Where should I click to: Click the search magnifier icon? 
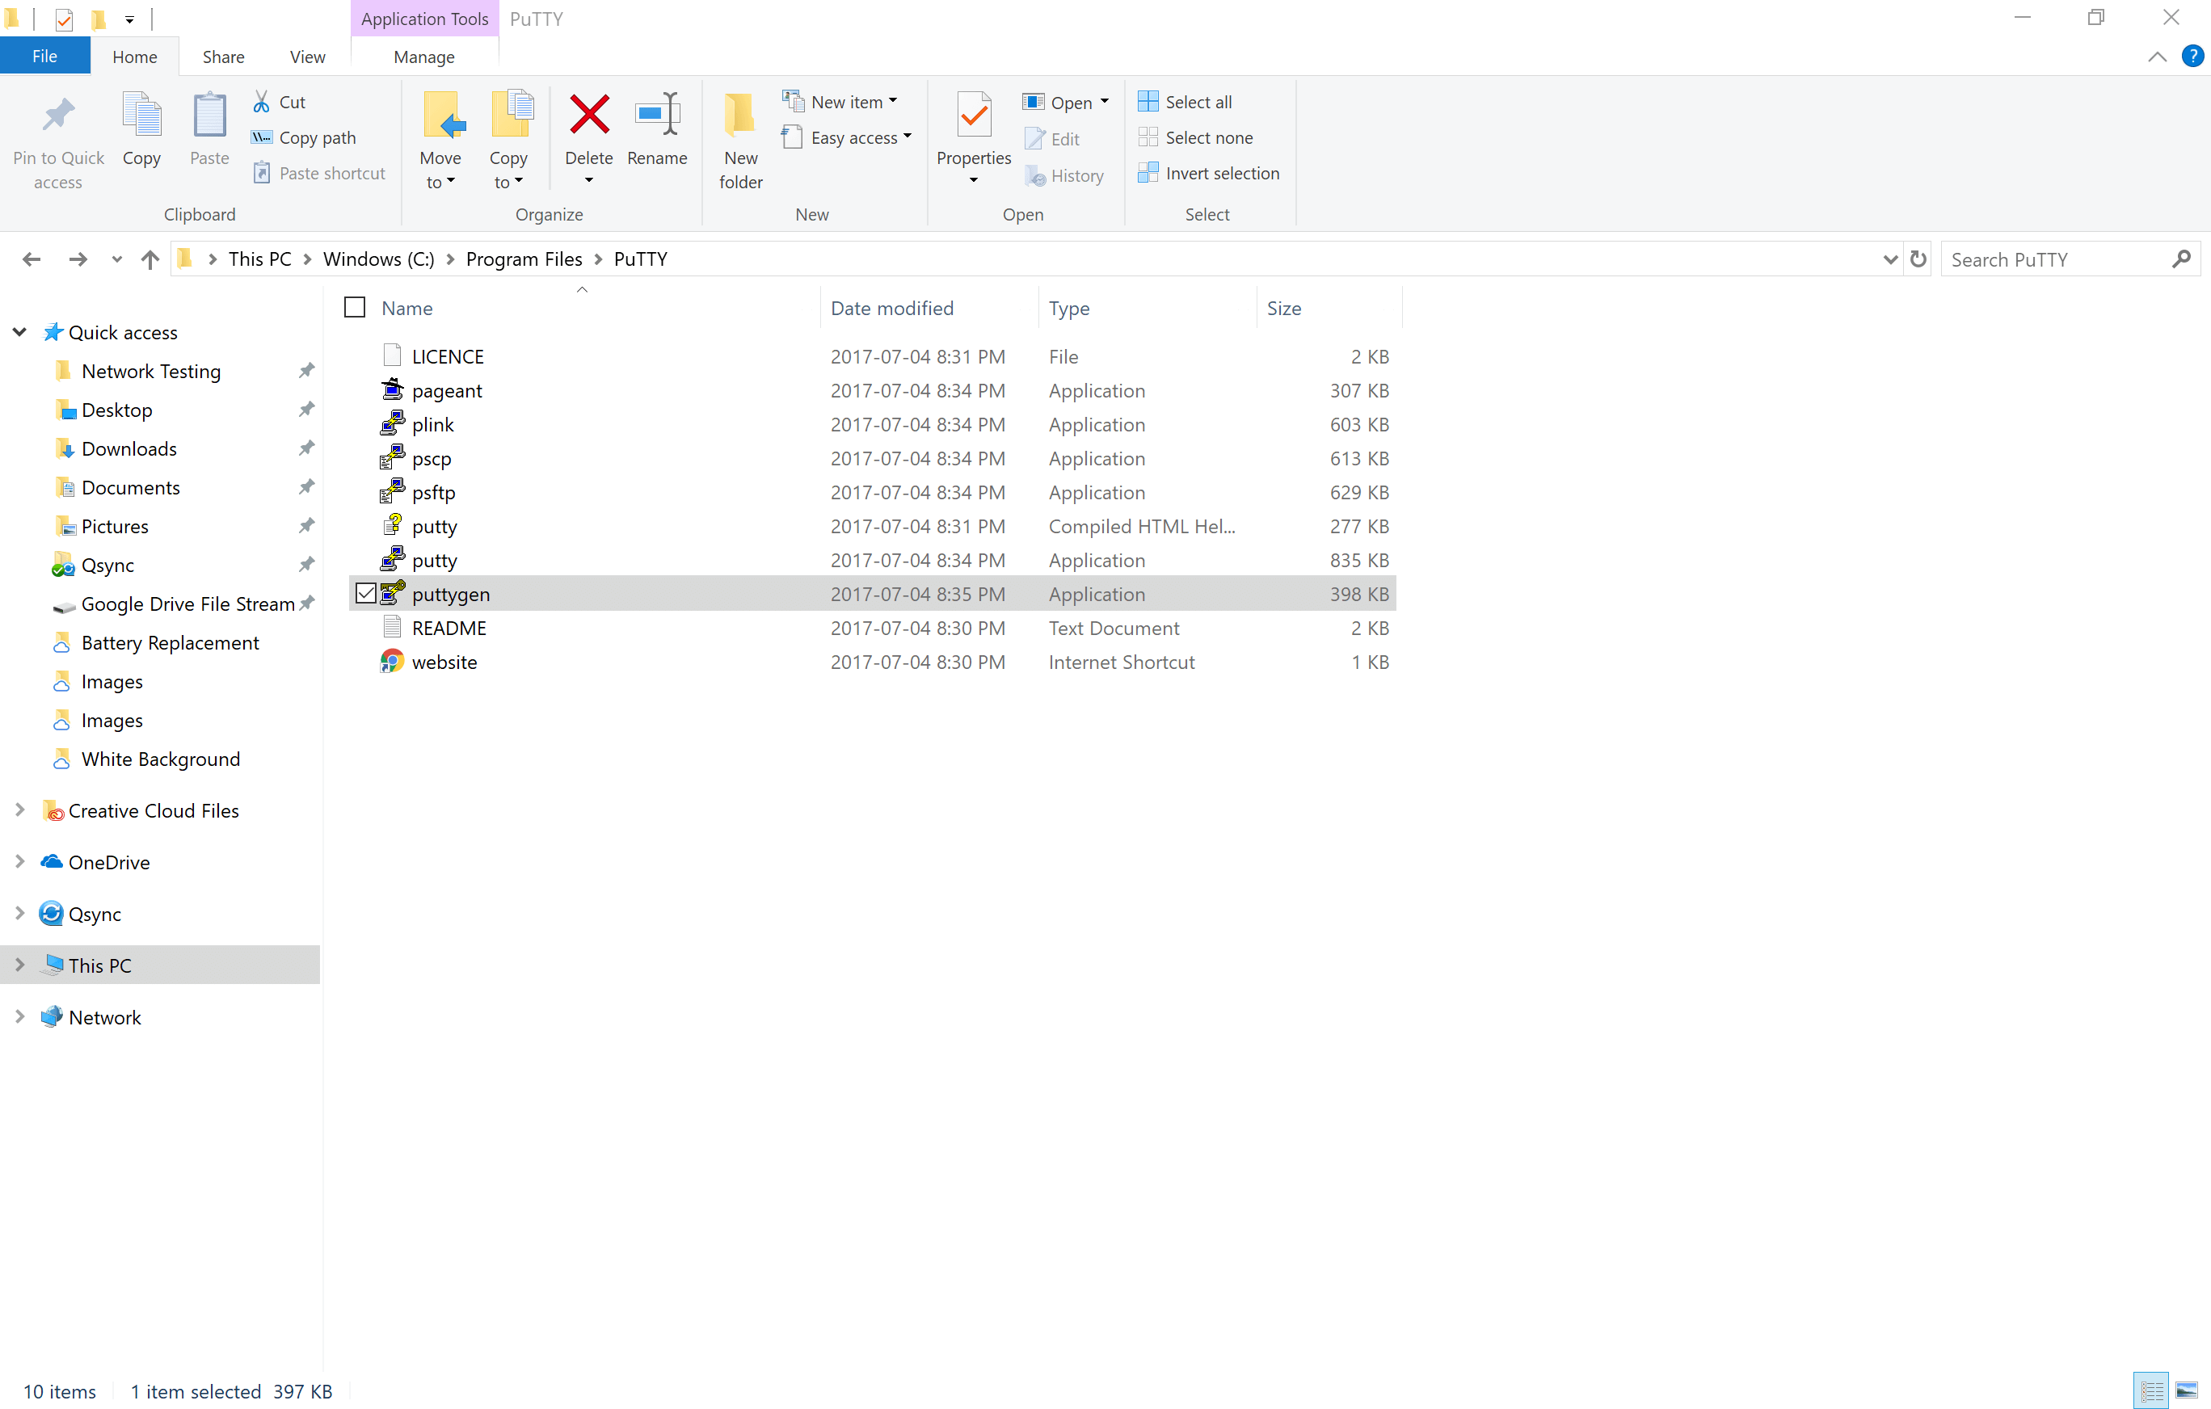(2182, 260)
